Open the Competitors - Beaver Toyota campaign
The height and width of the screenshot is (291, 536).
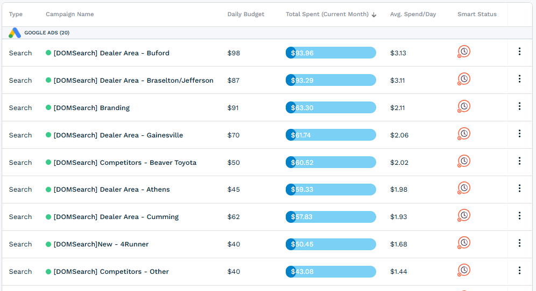[x=125, y=163]
